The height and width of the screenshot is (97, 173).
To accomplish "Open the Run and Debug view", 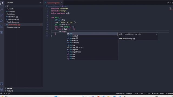I will click(x=2, y=21).
